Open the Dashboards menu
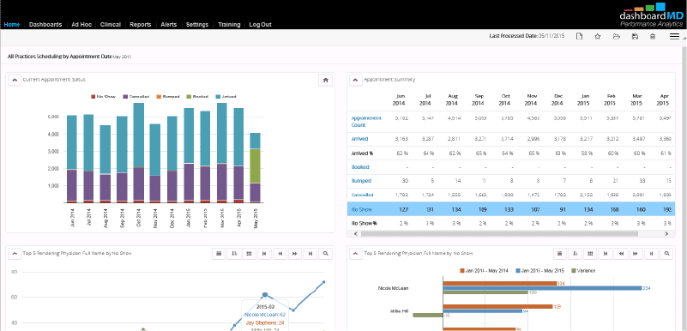This screenshot has width=687, height=331. [45, 25]
